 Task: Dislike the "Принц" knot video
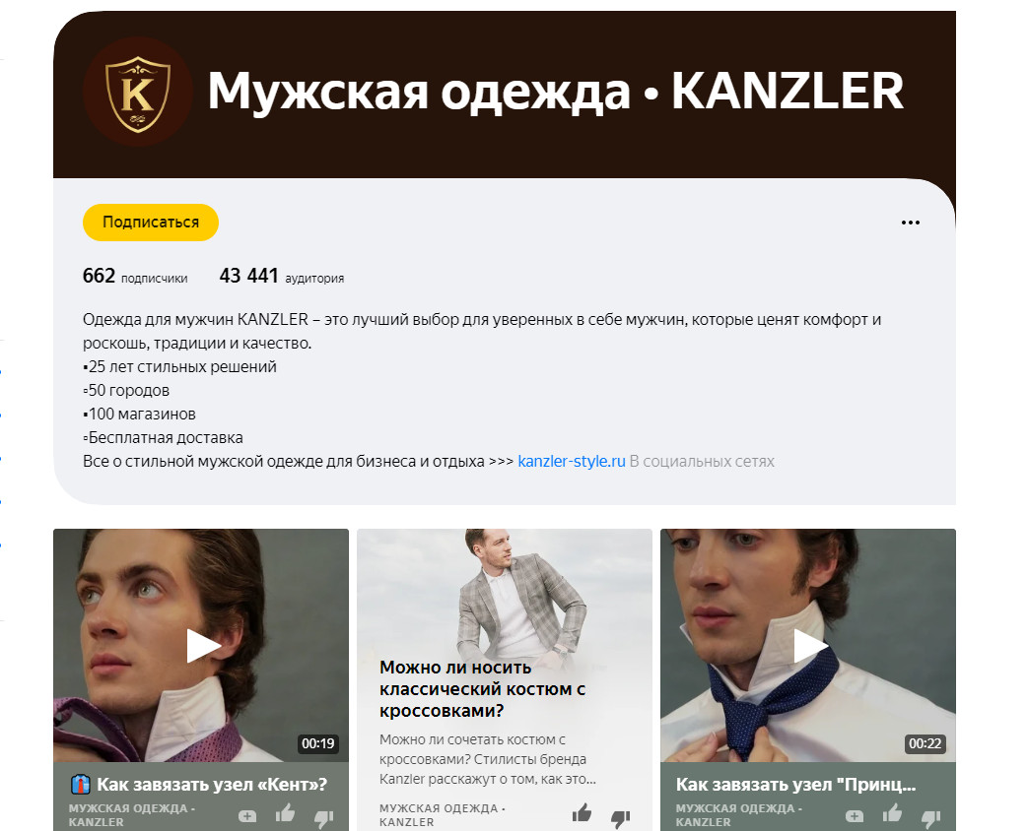930,816
